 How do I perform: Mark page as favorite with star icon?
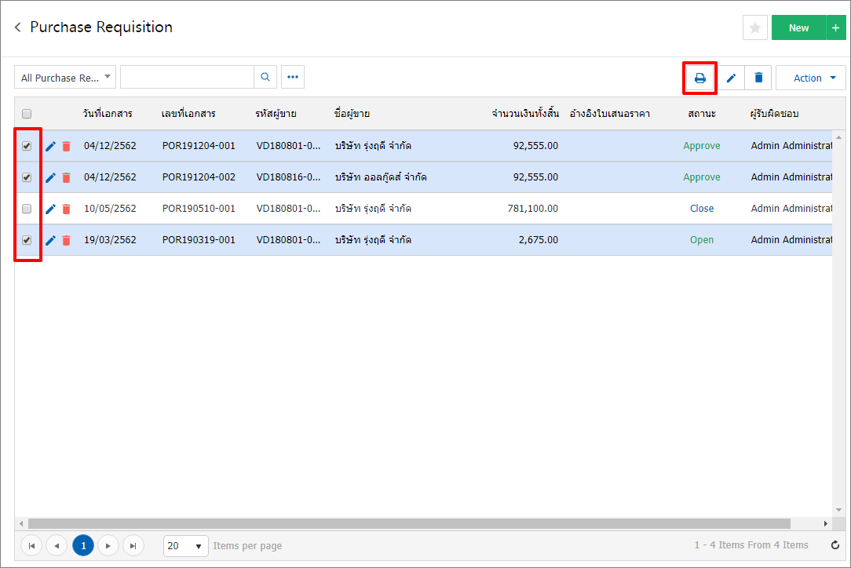755,27
